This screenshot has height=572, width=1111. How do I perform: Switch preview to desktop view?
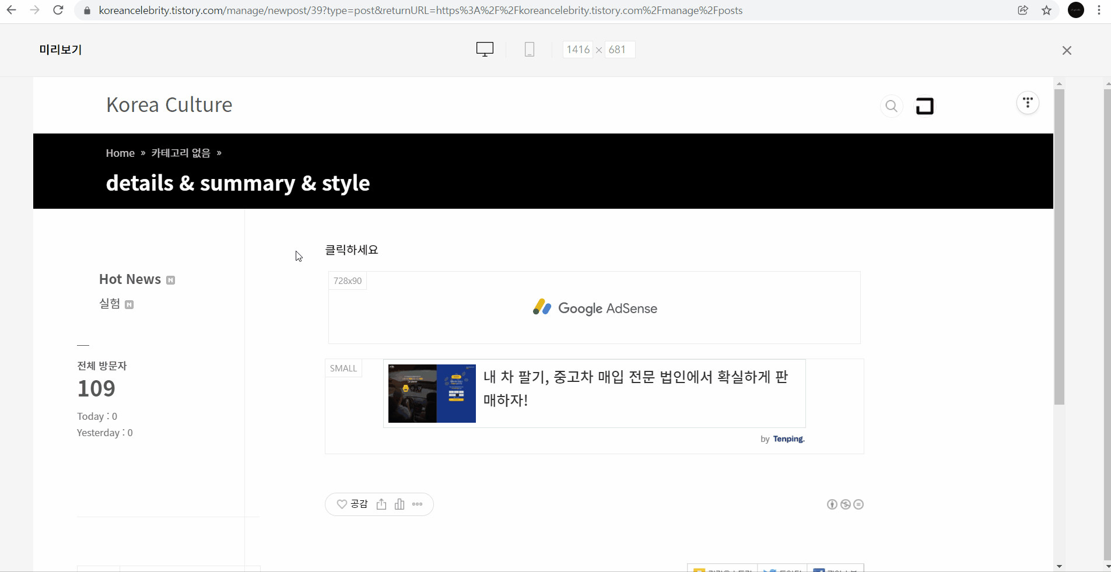click(x=485, y=50)
